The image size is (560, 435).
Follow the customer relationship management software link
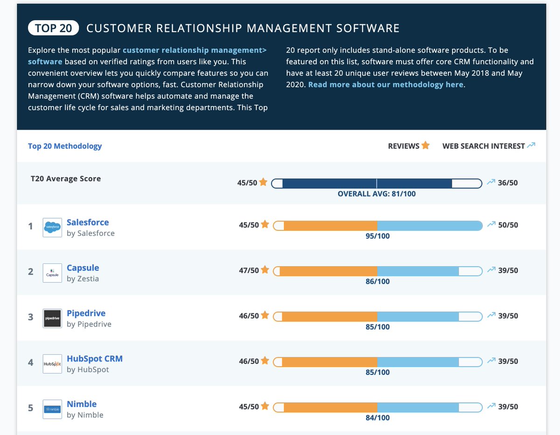tap(147, 55)
